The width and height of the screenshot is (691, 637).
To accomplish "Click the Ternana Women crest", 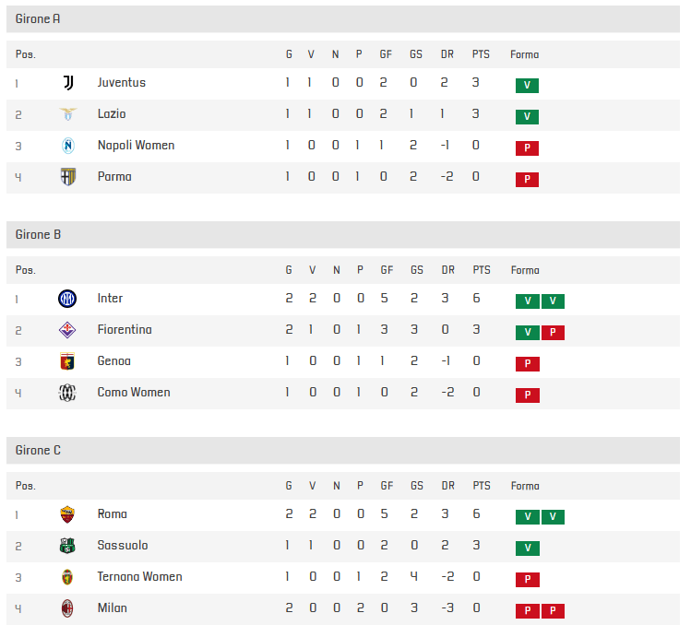I will point(68,577).
